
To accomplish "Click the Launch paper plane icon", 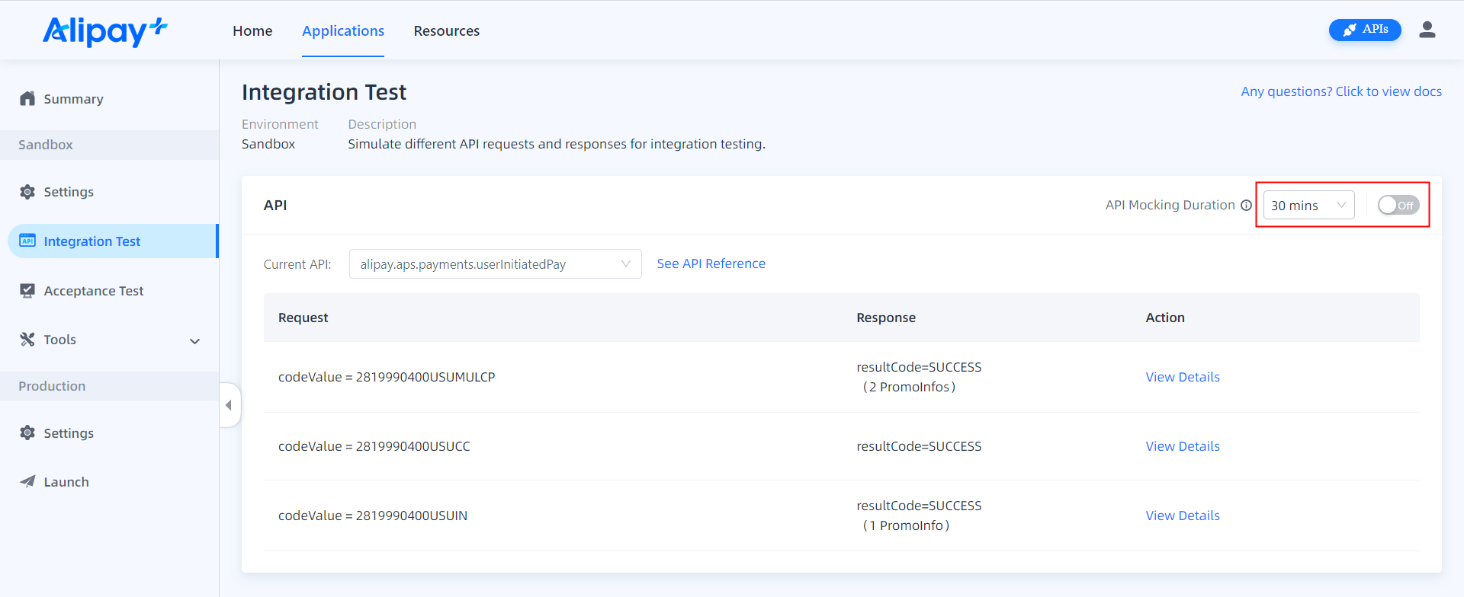I will 27,482.
